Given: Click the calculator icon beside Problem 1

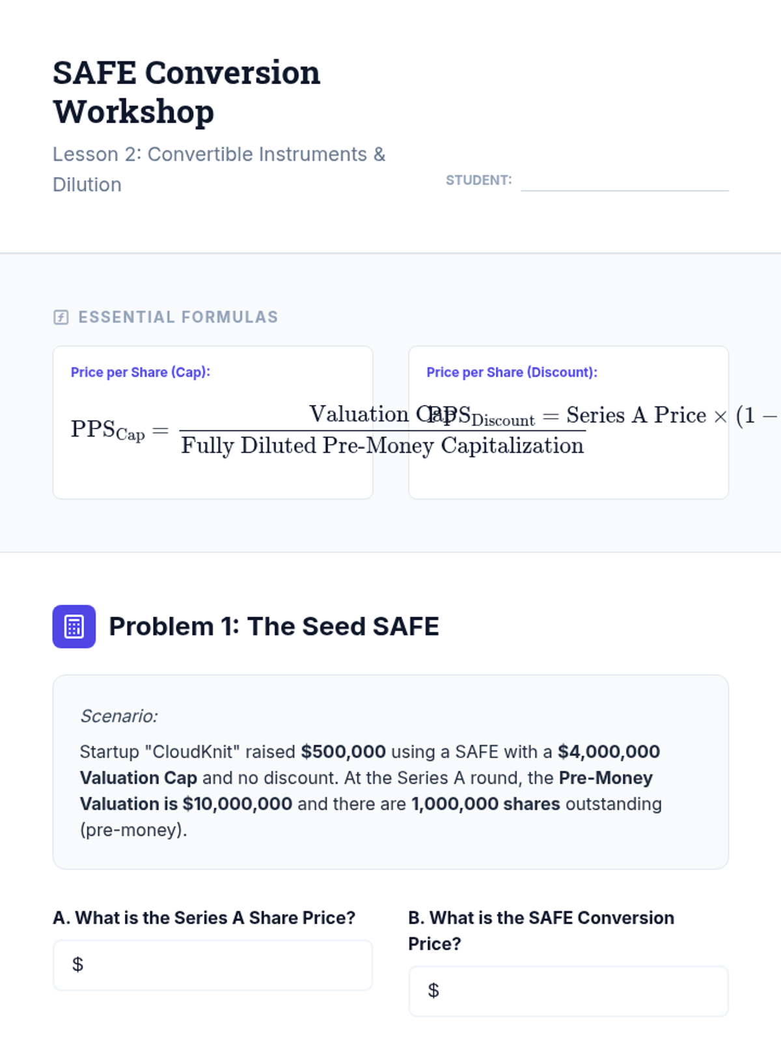Looking at the screenshot, I should [74, 627].
